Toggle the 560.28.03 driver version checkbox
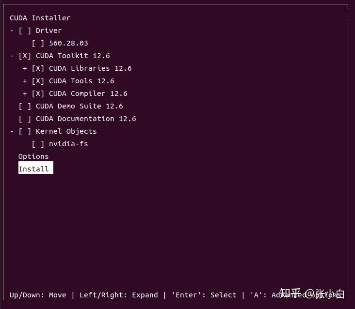This screenshot has width=355, height=309. [x=38, y=43]
